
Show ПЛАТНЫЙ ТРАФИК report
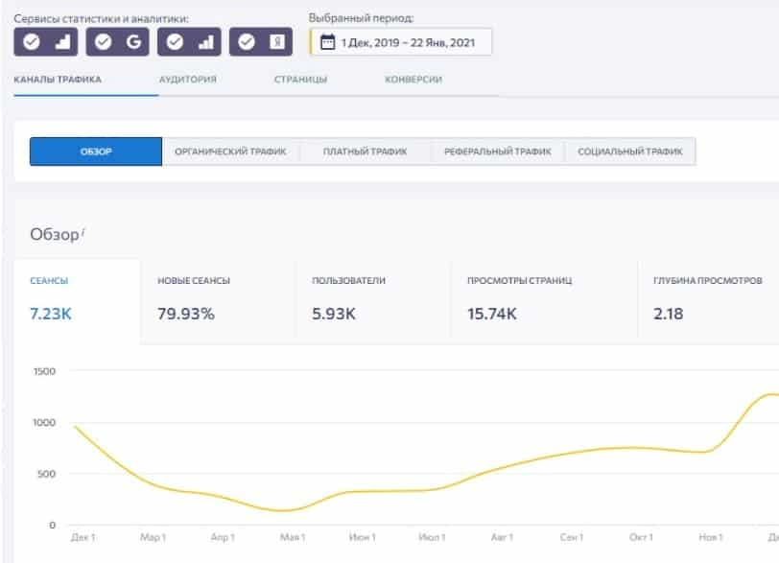tap(366, 152)
